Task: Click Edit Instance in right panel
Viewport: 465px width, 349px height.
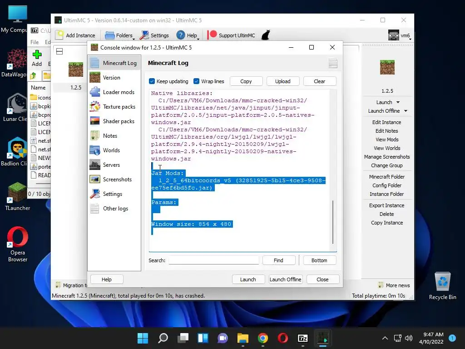Action: (387, 122)
